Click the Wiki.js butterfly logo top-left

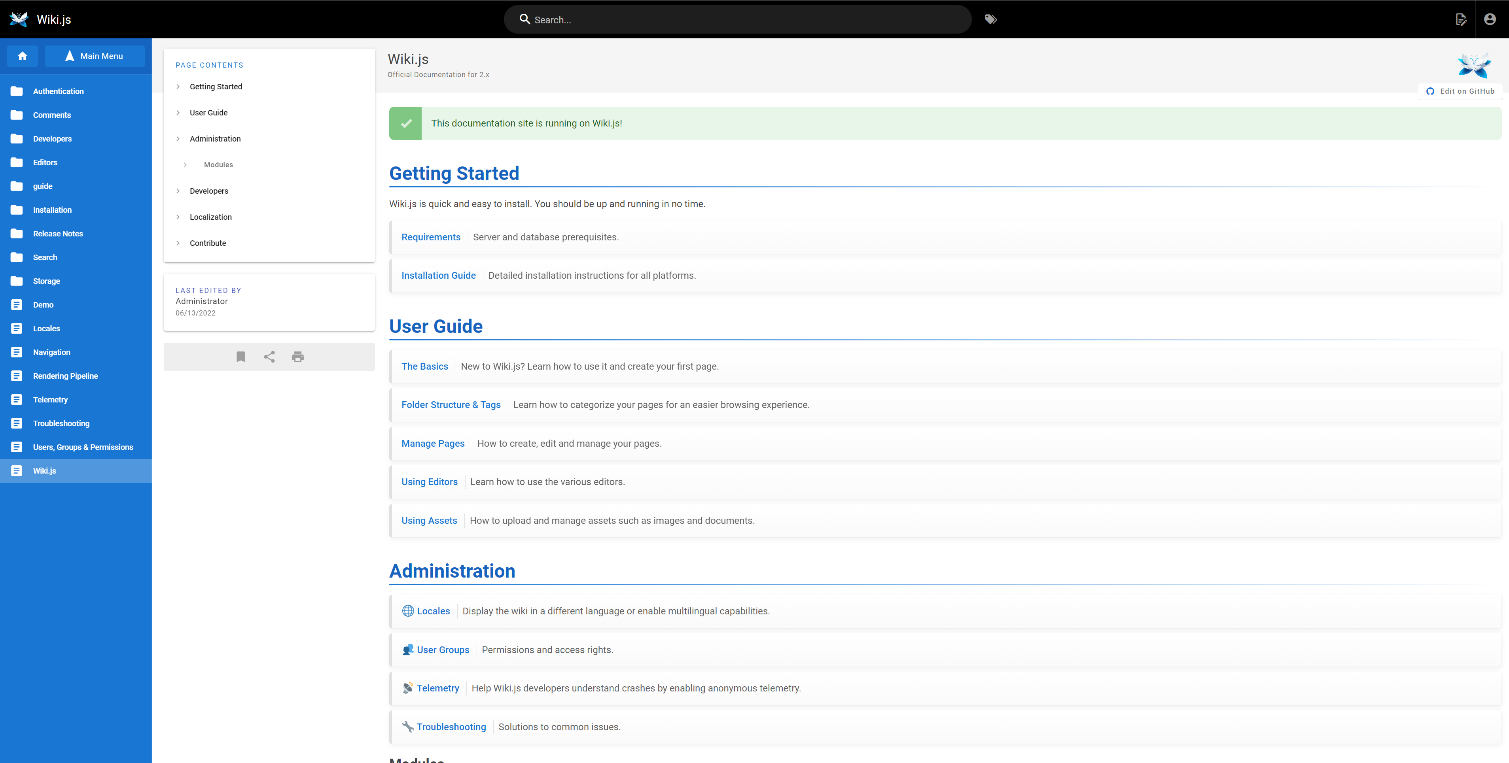click(19, 19)
